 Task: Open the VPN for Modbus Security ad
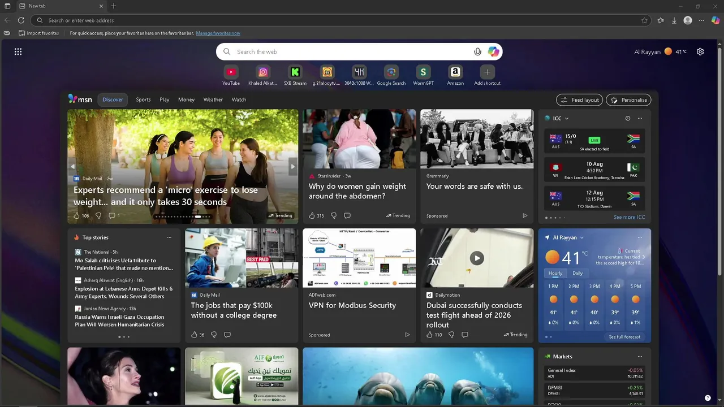pyautogui.click(x=359, y=285)
